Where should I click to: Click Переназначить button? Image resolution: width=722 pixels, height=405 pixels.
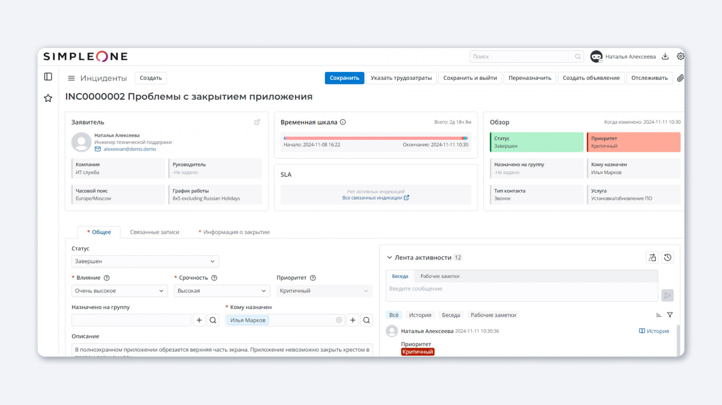(x=530, y=78)
